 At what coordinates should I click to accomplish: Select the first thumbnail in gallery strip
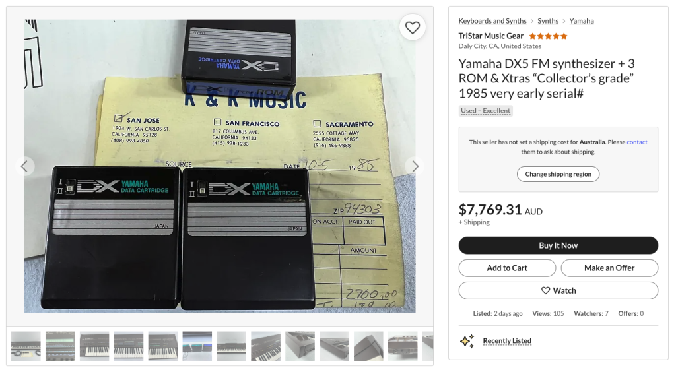click(26, 346)
